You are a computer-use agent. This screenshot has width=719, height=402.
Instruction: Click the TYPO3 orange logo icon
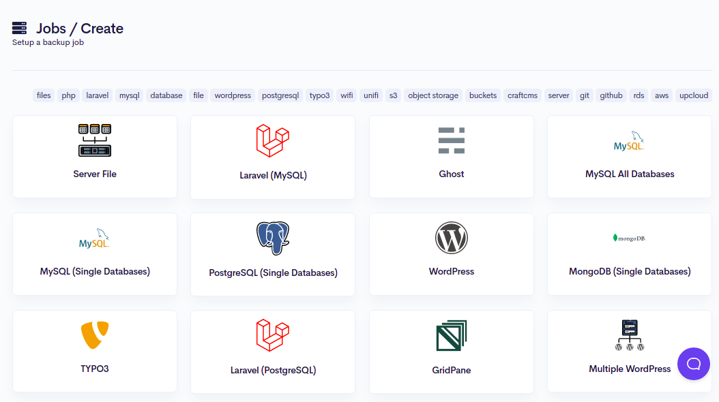(94, 335)
